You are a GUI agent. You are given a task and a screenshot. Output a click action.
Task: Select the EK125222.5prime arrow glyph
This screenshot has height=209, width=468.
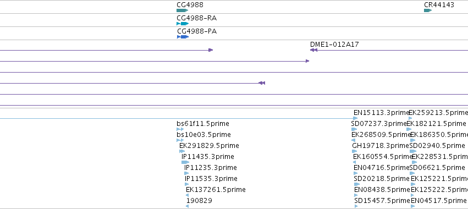tap(412, 196)
